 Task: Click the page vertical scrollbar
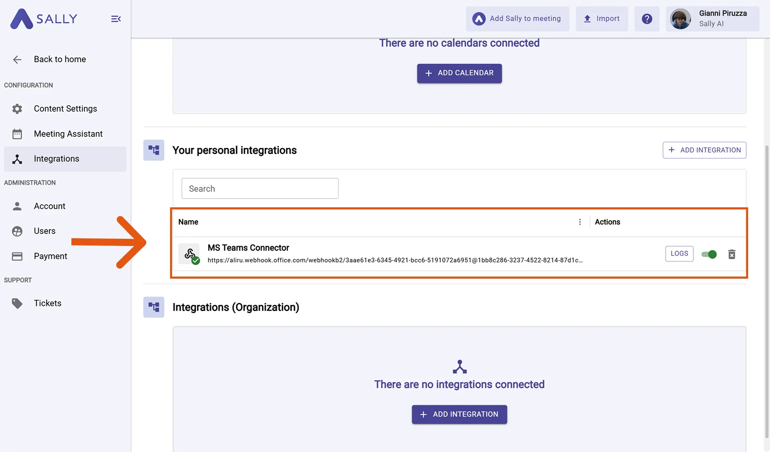point(767,291)
